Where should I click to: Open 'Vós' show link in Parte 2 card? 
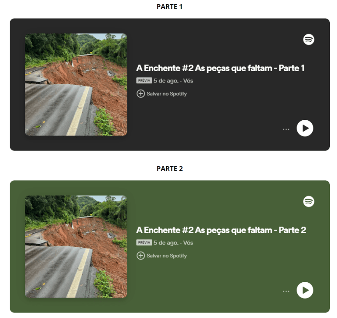(x=188, y=243)
